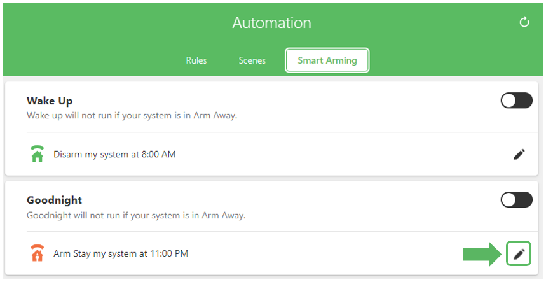Click the Goodnight Arm Away note
Screen dimensions: 546x282
point(136,215)
